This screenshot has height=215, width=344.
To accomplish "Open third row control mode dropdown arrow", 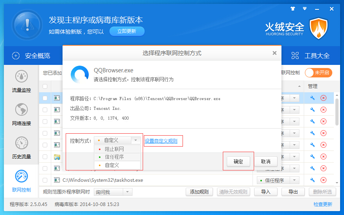I will pos(294,121).
